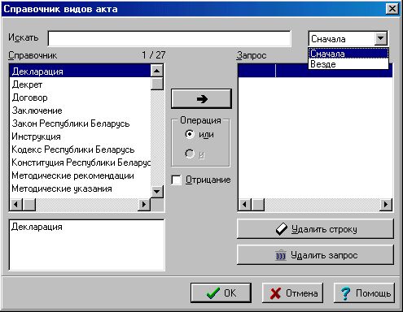This screenshot has height=312, width=403.
Task: Collapse the Сначала dropdown arrow
Action: point(380,38)
